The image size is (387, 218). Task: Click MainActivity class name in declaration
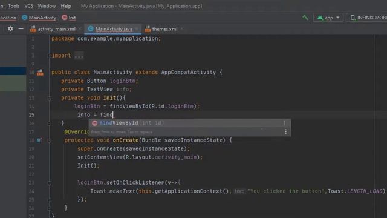(x=113, y=73)
